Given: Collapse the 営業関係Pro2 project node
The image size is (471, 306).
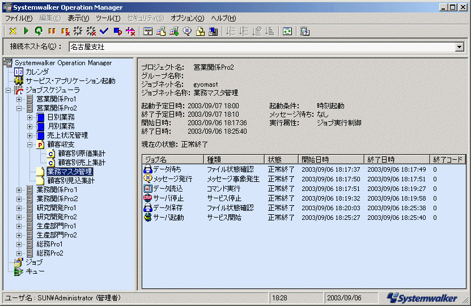Looking at the screenshot, I should tap(19, 108).
